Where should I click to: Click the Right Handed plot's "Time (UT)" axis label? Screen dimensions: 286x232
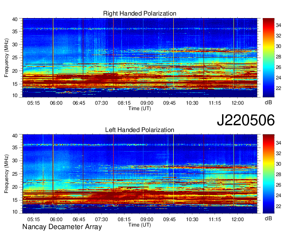[140, 108]
